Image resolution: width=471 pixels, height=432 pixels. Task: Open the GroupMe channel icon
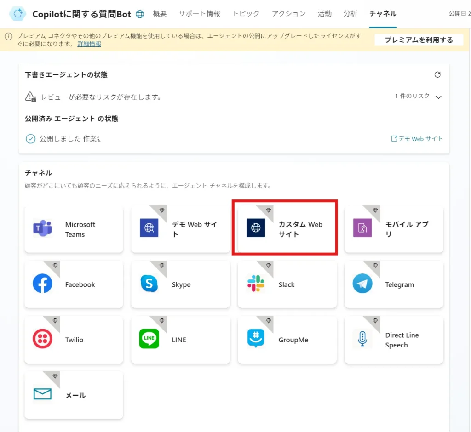[256, 339]
